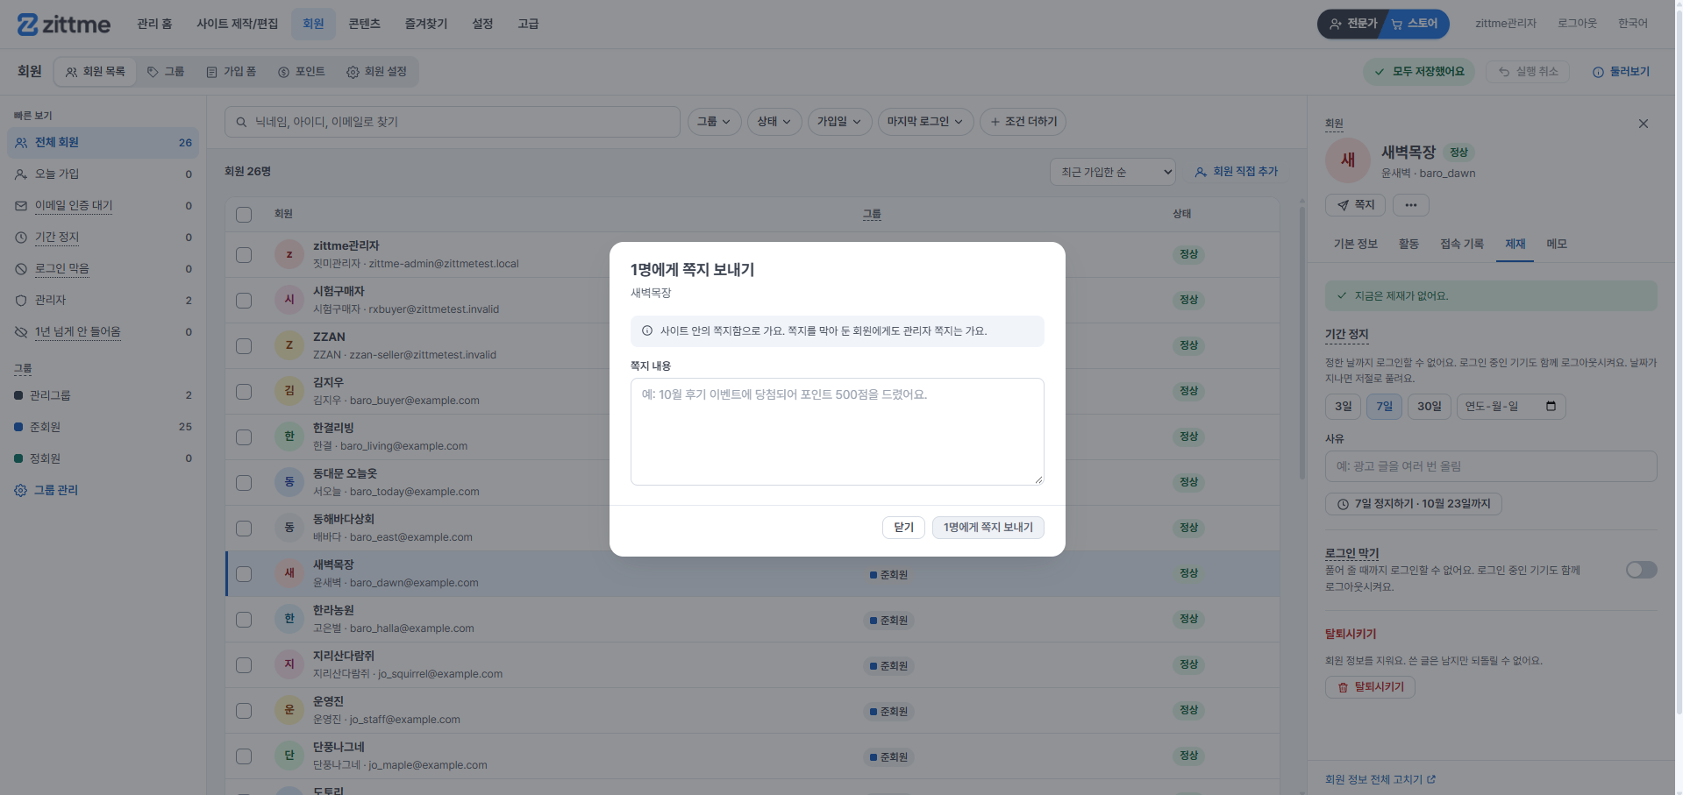Click the person icon beside 오늘 가입

pyautogui.click(x=21, y=174)
